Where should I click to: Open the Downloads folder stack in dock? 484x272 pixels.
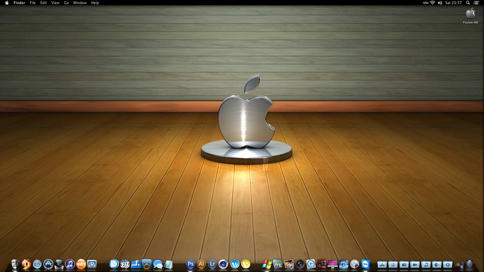tap(448, 265)
